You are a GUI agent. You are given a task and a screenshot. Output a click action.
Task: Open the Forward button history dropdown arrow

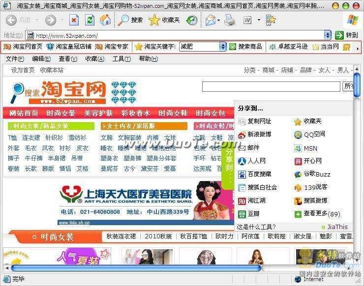coord(62,20)
